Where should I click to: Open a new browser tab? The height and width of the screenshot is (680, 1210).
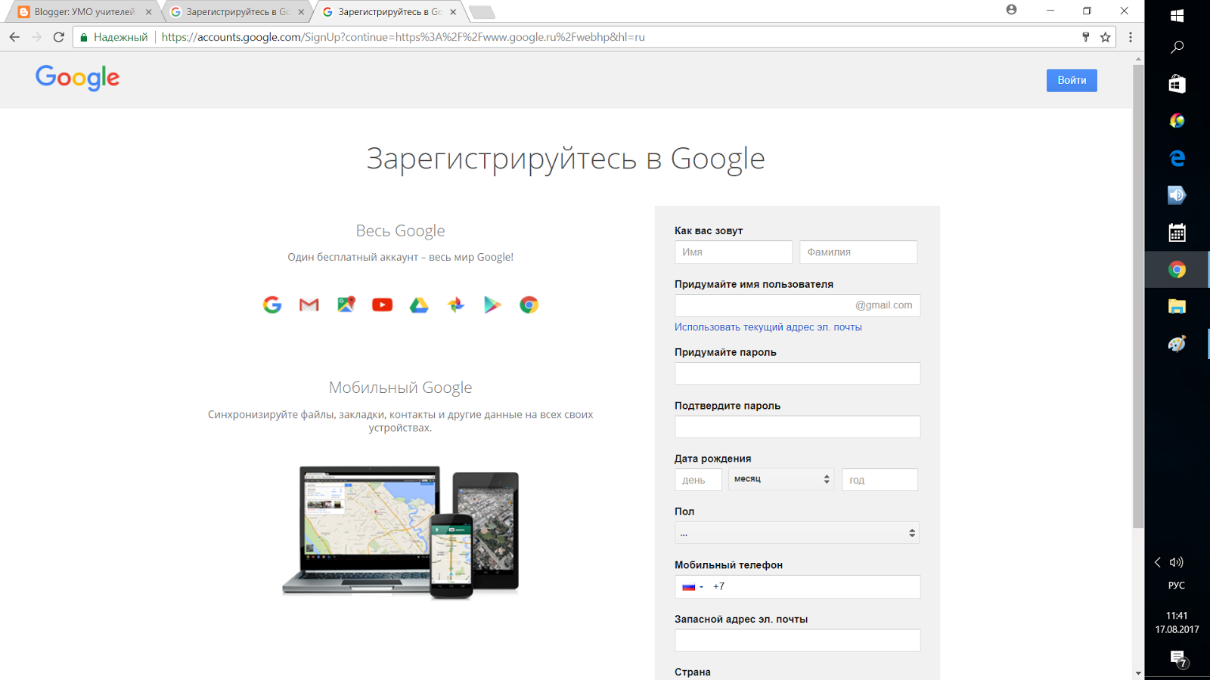coord(482,12)
